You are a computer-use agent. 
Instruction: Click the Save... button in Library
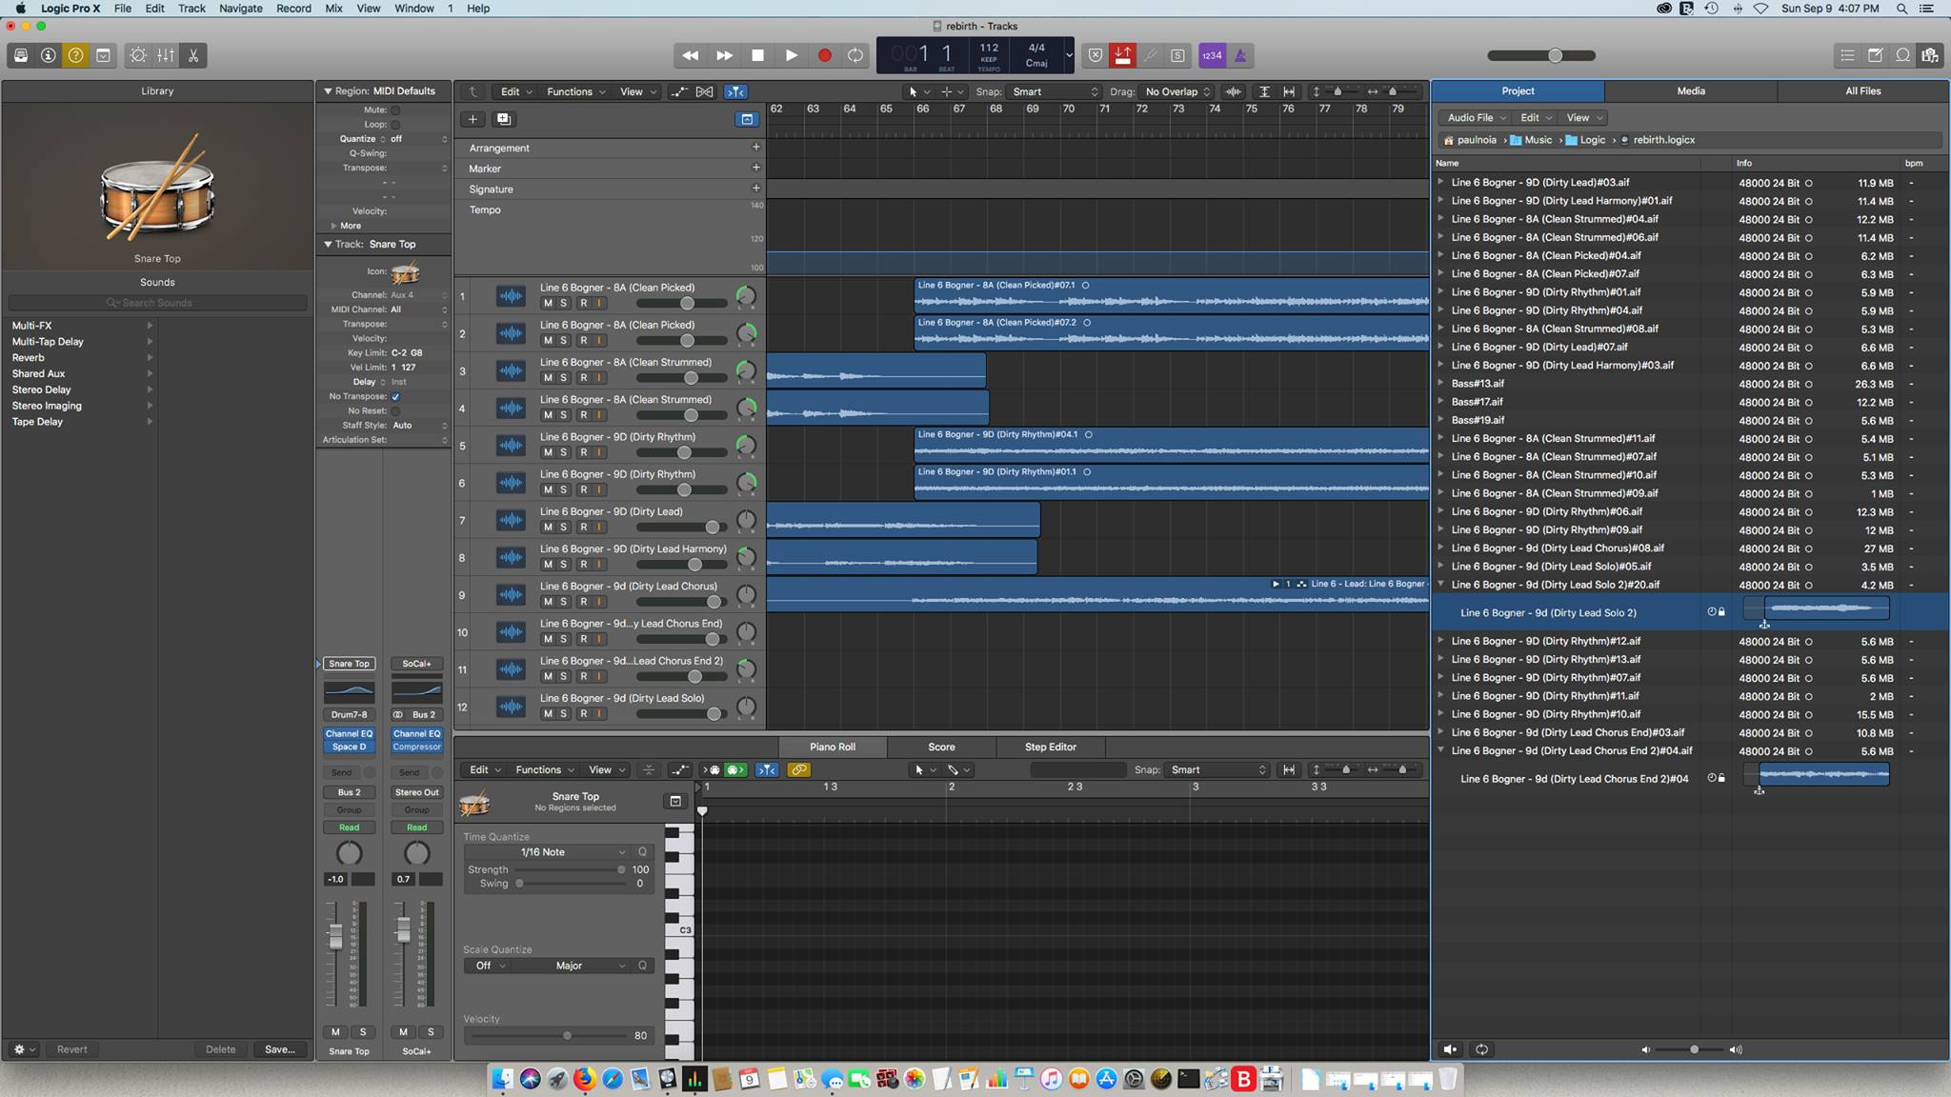280,1049
